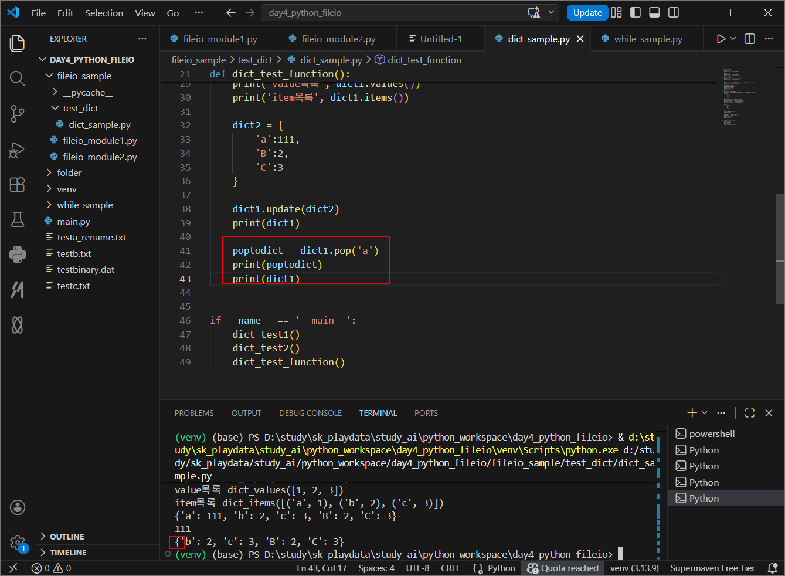Click the command center search box
The height and width of the screenshot is (576, 785).
click(393, 12)
